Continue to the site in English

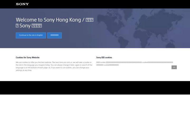(x=31, y=35)
